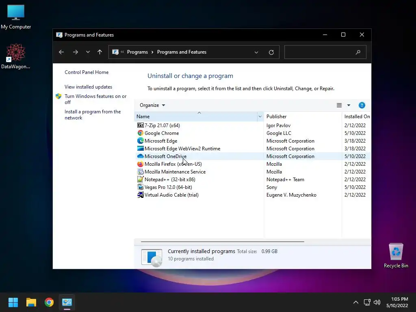Select the Mozilla Firefox list icon
416x312 pixels.
(x=140, y=164)
